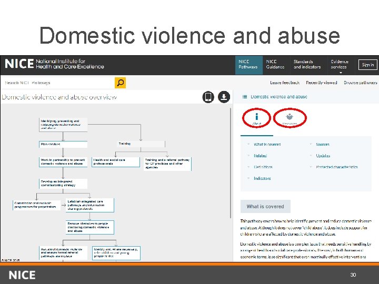Open Standards and indicators tab

(x=307, y=65)
